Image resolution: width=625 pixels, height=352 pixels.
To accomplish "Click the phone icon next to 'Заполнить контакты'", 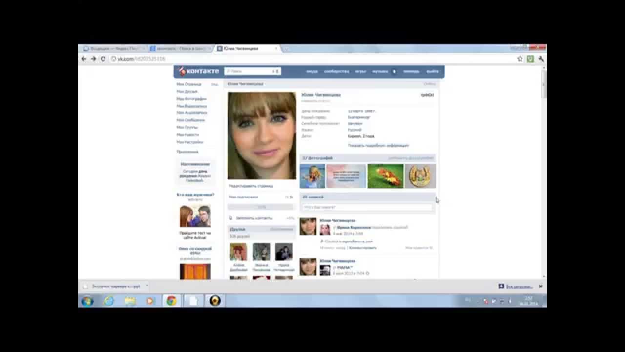I will [231, 218].
